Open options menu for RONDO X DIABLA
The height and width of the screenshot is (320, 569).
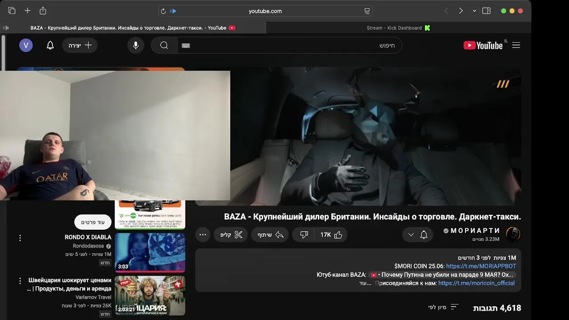(20, 238)
